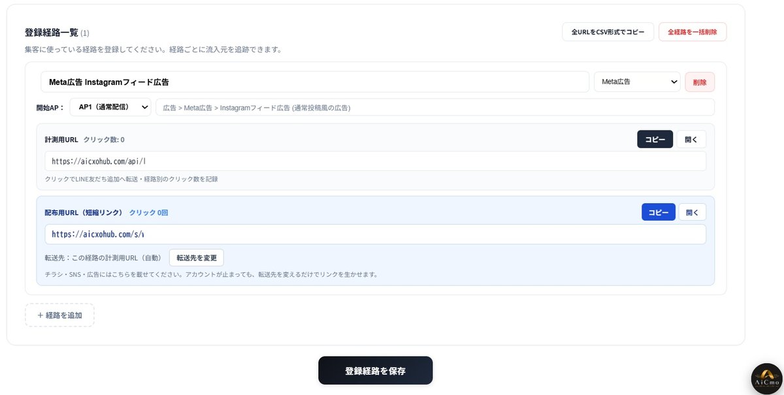Click the 計測用URL label
This screenshot has width=784, height=395.
61,140
